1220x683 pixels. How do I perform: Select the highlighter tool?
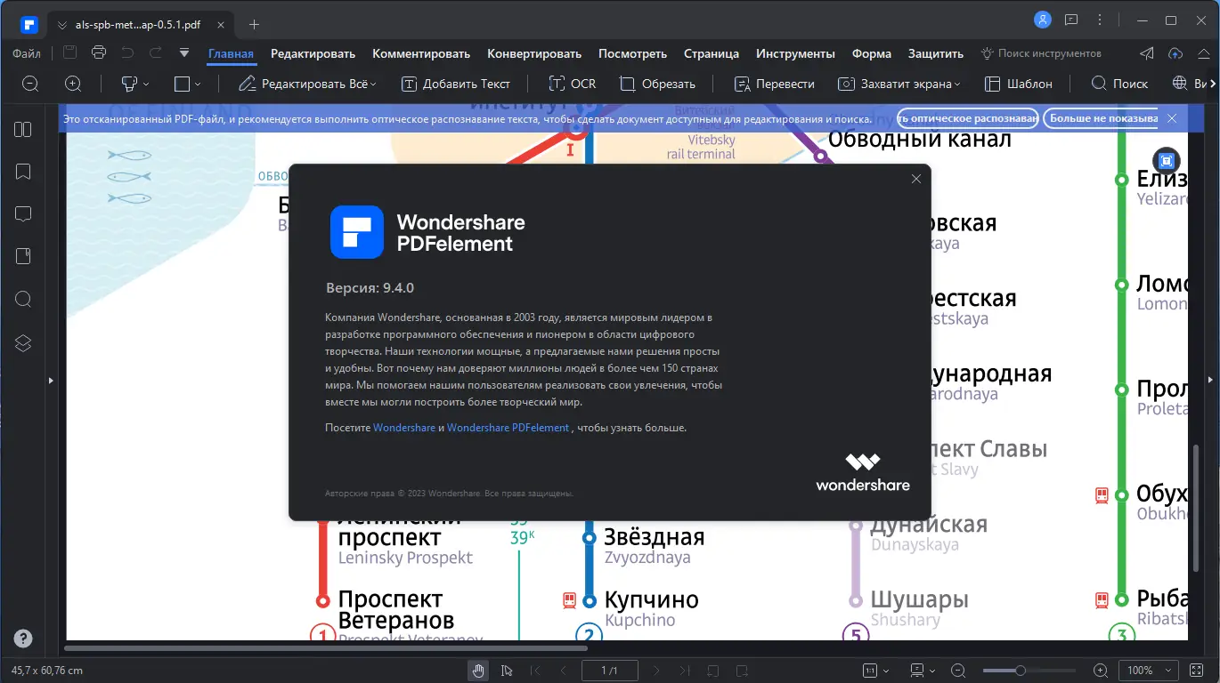click(128, 84)
